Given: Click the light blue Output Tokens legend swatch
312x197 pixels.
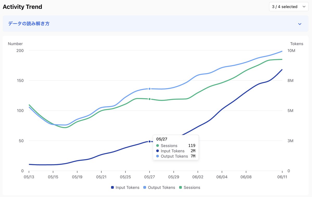Looking at the screenshot, I should pyautogui.click(x=145, y=187).
